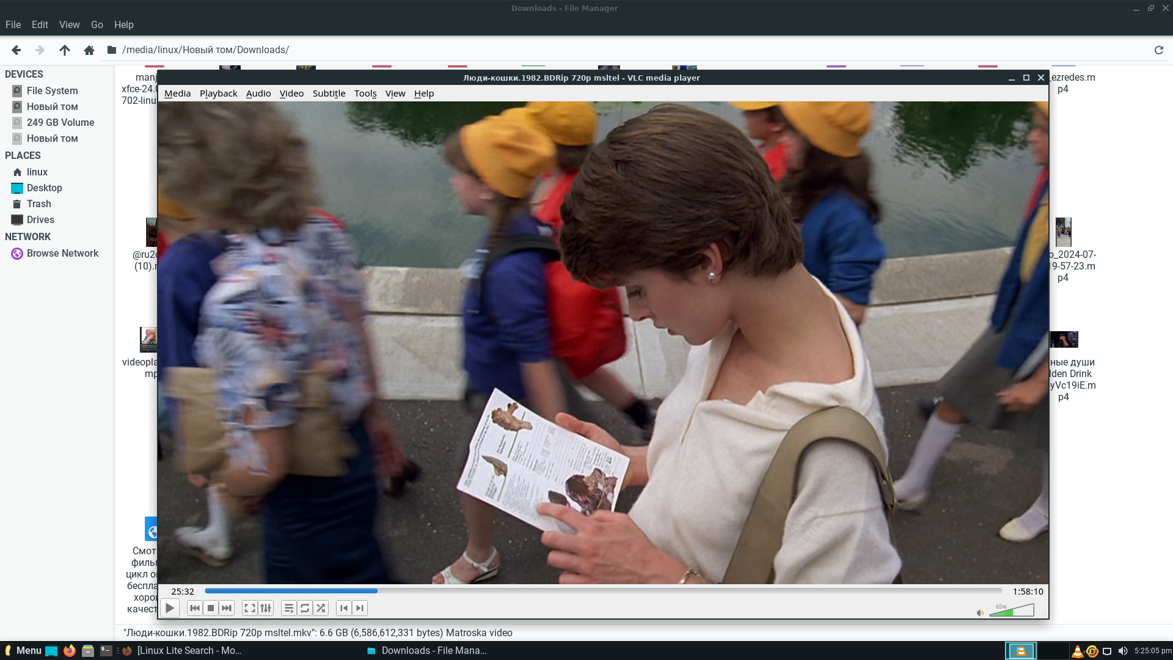The height and width of the screenshot is (660, 1173).
Task: Open system volume tray icon
Action: (x=1122, y=651)
